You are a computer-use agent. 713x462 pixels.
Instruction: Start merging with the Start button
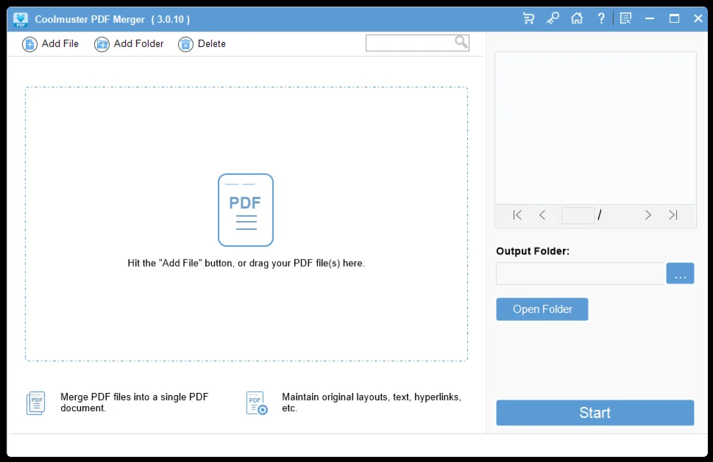pos(595,413)
